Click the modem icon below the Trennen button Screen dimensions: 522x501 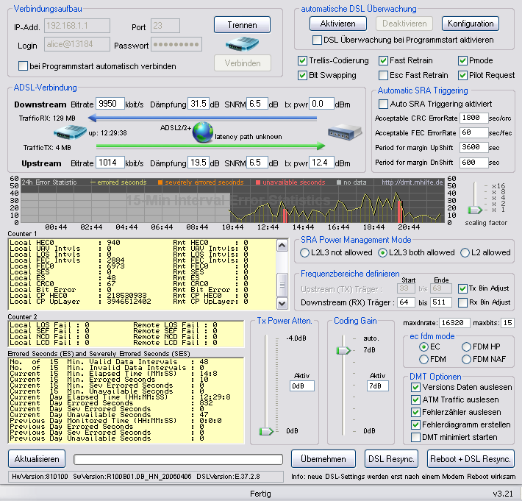pos(242,44)
